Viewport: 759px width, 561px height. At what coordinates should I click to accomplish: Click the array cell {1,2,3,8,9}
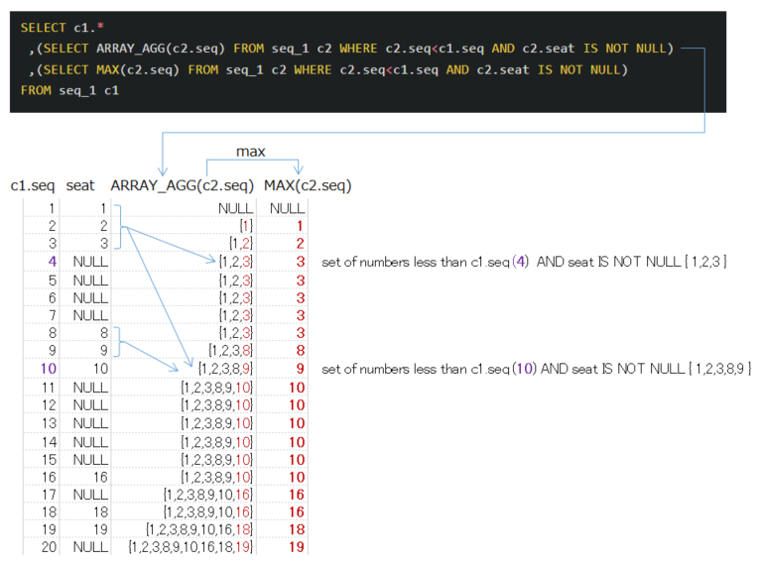click(x=225, y=369)
